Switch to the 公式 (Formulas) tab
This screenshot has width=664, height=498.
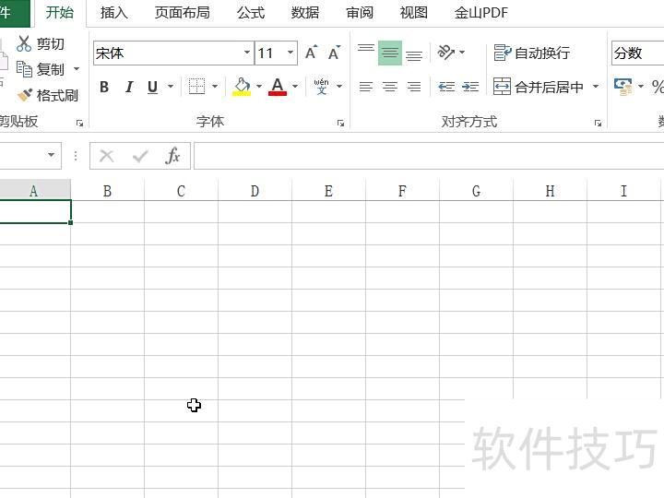tap(251, 13)
